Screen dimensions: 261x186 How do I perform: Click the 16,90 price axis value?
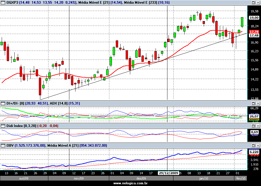click(x=255, y=42)
